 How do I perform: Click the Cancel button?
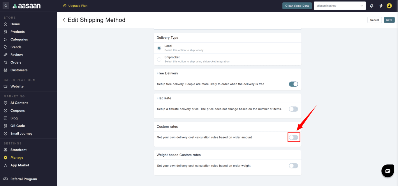coord(374,20)
